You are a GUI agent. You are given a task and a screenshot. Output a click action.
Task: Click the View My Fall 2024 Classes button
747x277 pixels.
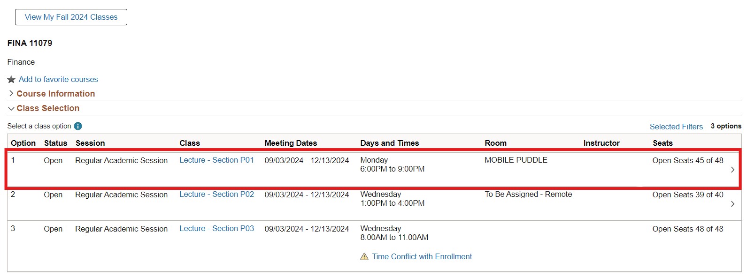tap(71, 17)
